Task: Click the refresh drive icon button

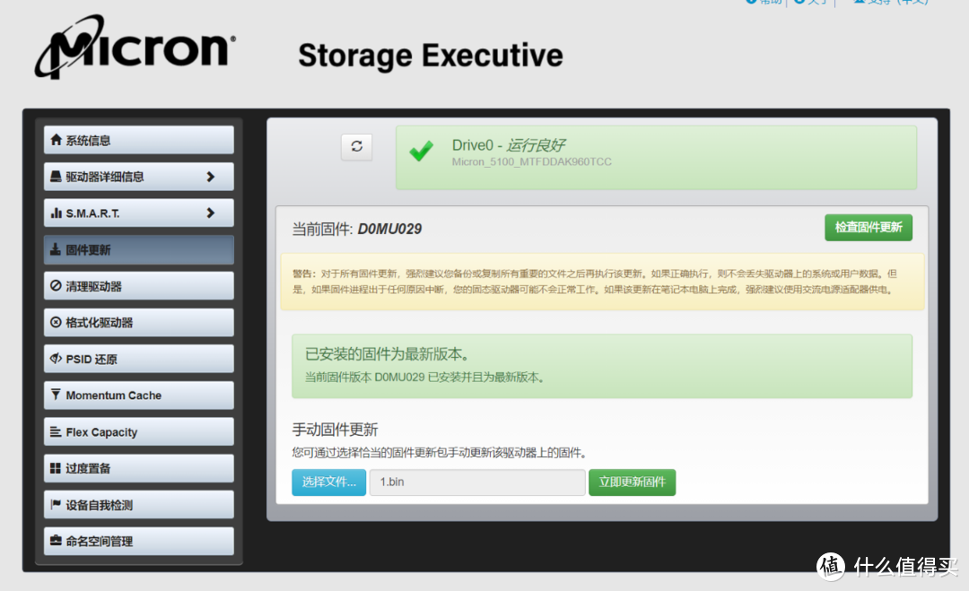Action: point(356,147)
